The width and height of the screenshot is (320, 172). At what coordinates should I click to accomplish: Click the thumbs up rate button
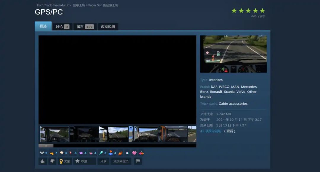pyautogui.click(x=43, y=161)
